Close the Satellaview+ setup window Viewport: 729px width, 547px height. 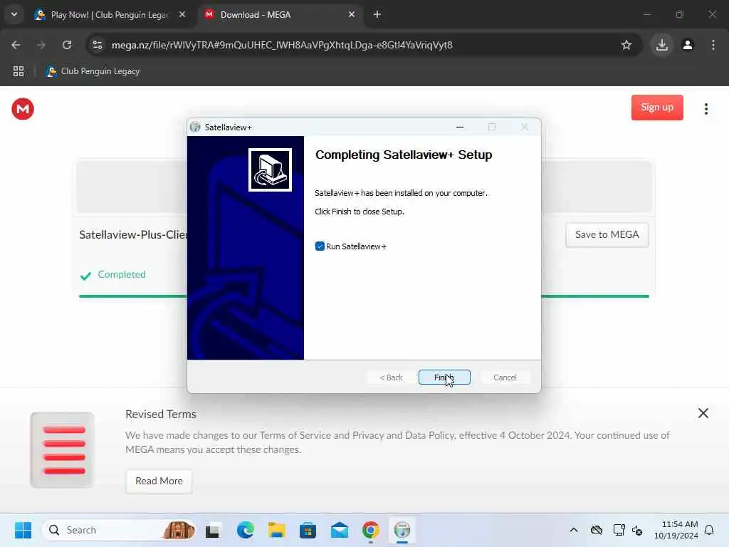pos(525,127)
